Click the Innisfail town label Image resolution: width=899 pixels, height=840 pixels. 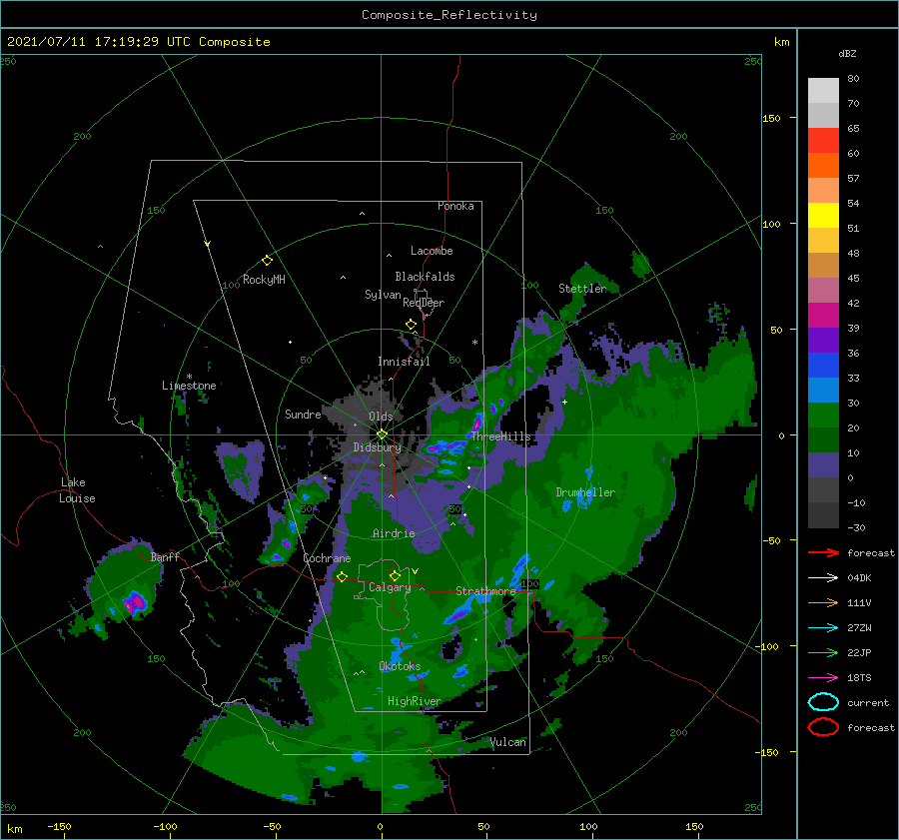[x=404, y=362]
